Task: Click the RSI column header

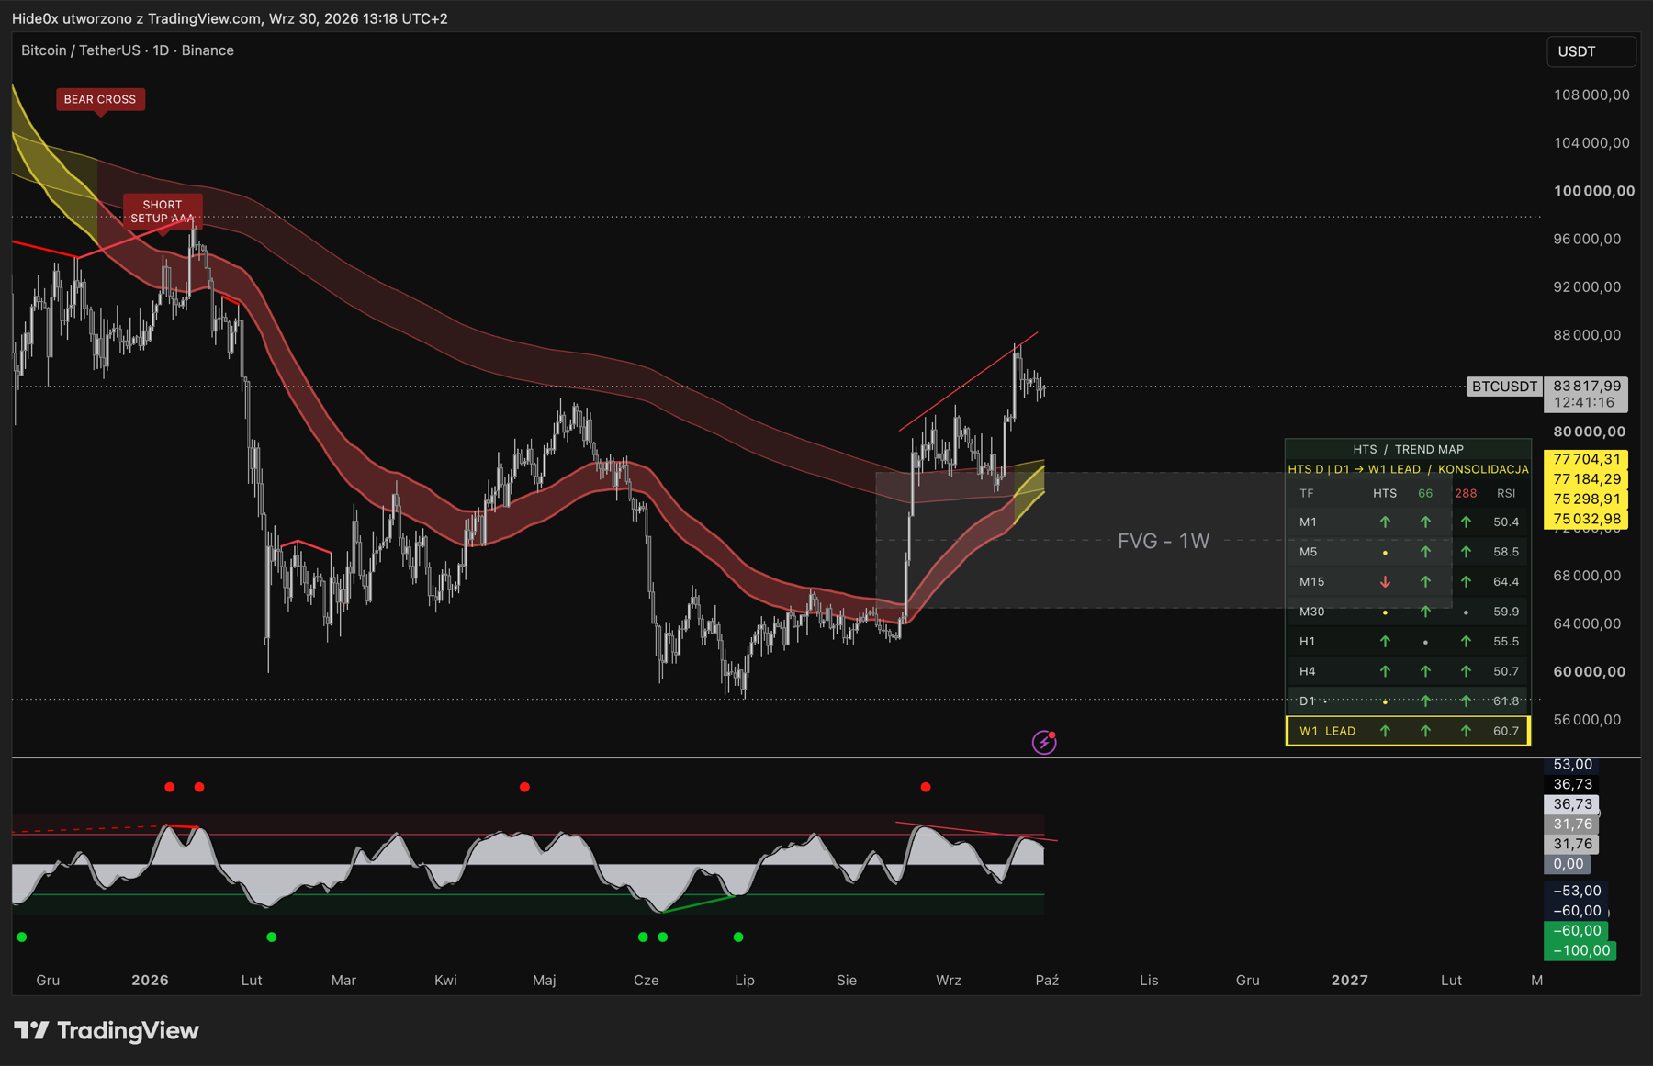Action: (x=1506, y=493)
